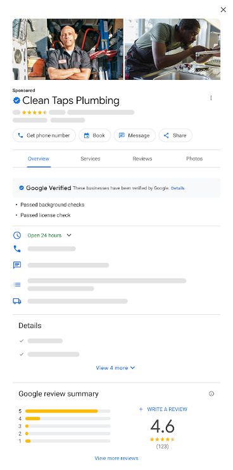Click the clock hours icon
Viewport: 233px width, 470px height.
(x=17, y=235)
